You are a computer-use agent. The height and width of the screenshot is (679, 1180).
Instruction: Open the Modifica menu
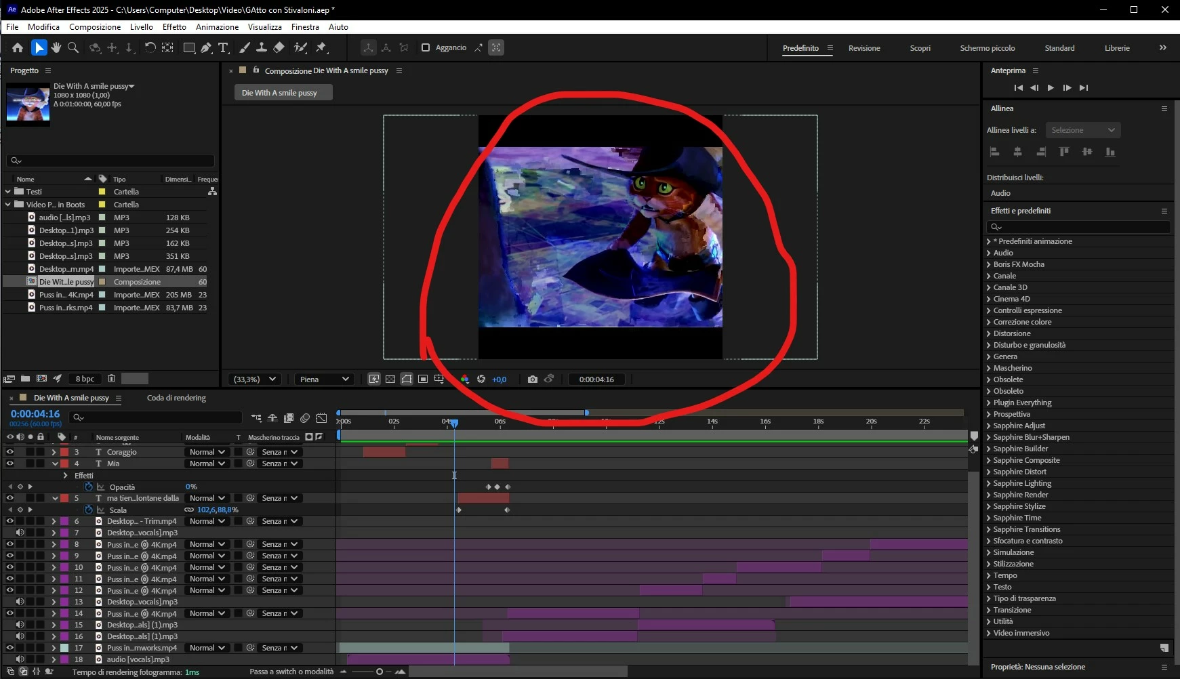pos(43,27)
